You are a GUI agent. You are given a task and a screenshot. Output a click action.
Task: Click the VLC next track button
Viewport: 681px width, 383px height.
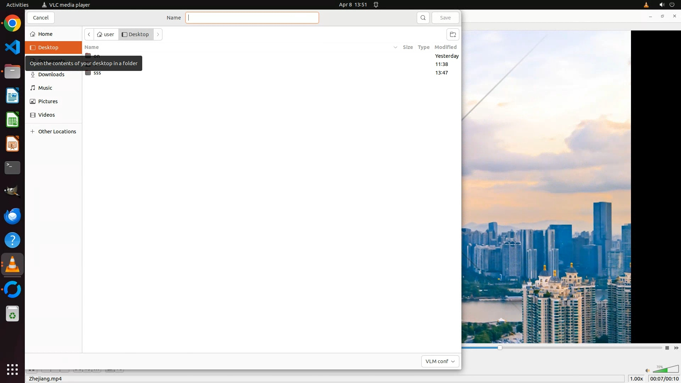(x=676, y=348)
